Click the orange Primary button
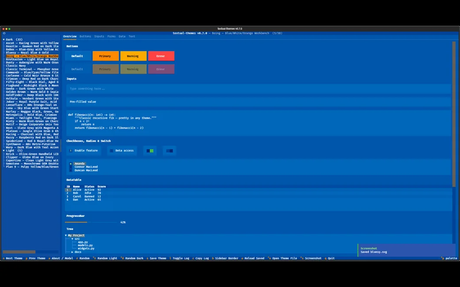Viewport: 460px width, 287px height. tap(106, 56)
